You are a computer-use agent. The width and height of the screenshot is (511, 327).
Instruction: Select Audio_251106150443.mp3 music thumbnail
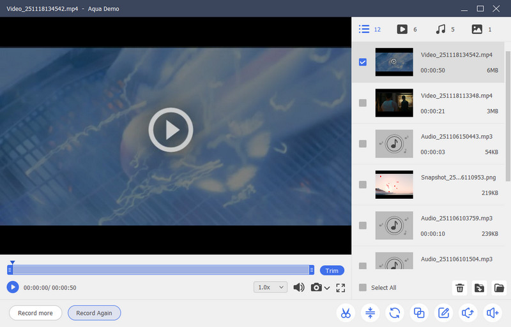pos(394,144)
